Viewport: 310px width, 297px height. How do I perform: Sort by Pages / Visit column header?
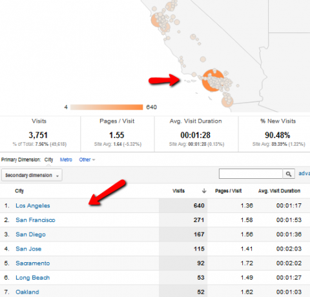(x=229, y=190)
